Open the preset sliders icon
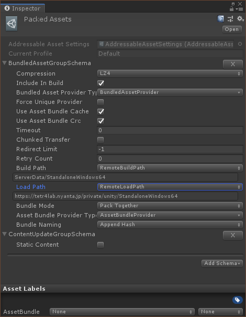This screenshot has width=246, height=317. [230, 19]
